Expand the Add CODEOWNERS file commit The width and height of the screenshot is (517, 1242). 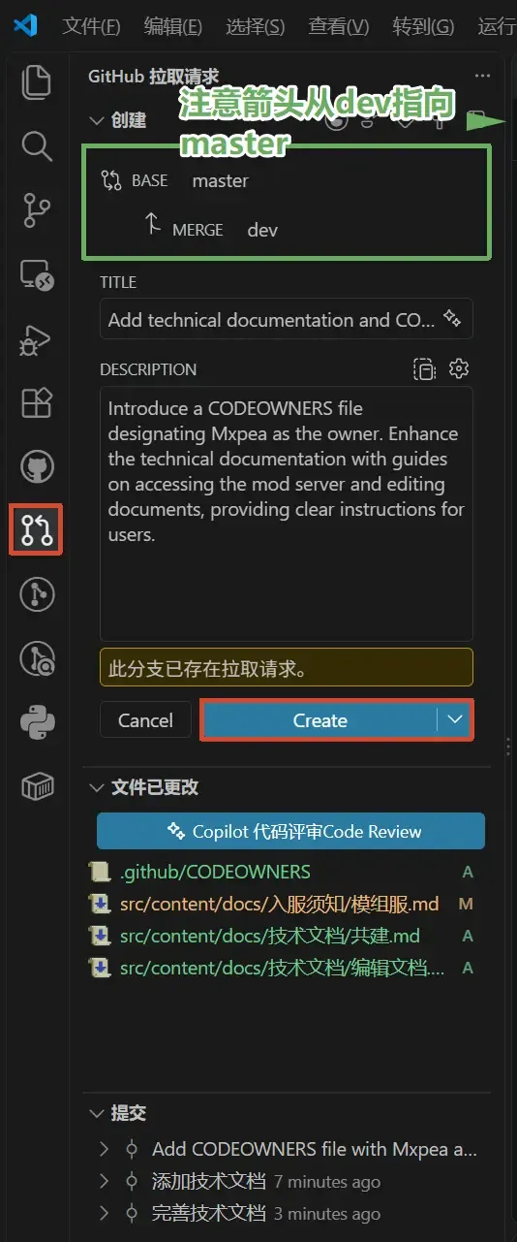105,1149
